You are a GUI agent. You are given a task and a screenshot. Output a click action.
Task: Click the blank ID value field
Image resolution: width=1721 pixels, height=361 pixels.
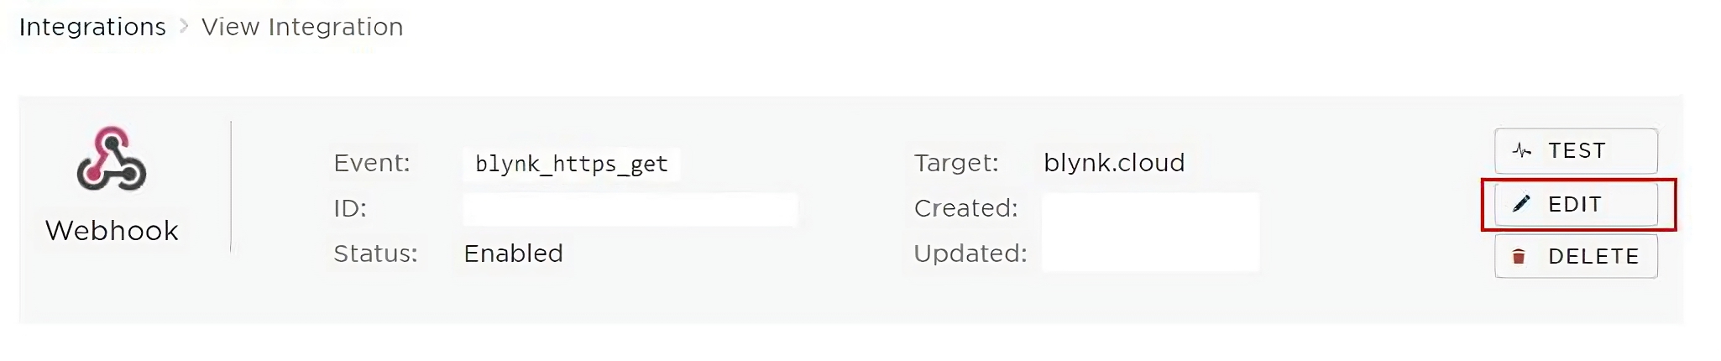coord(630,209)
